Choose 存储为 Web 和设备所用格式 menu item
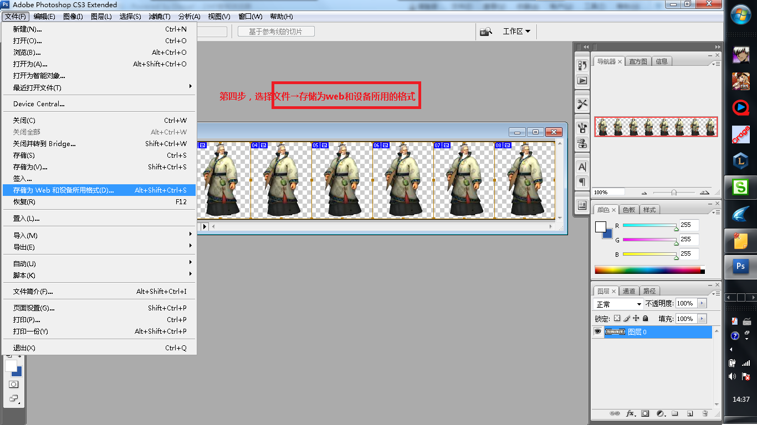 click(x=99, y=190)
